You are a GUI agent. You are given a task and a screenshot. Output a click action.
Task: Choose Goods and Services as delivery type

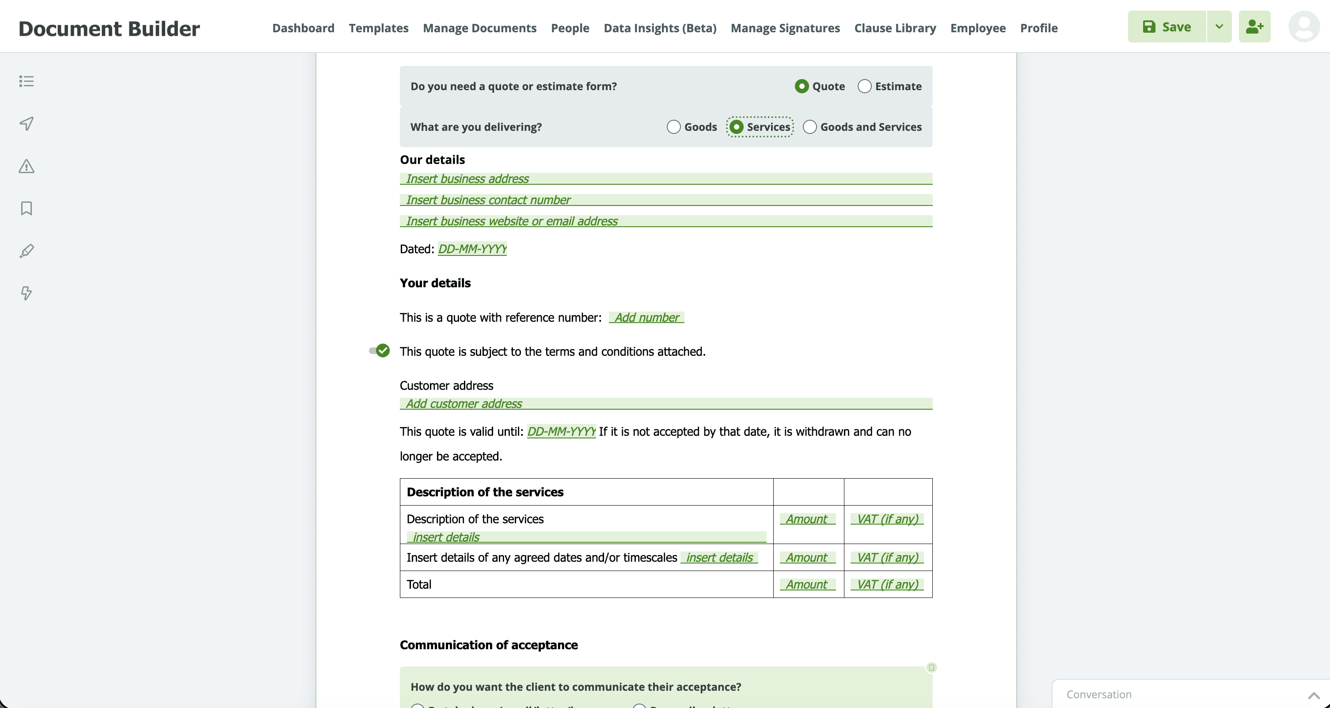(809, 126)
